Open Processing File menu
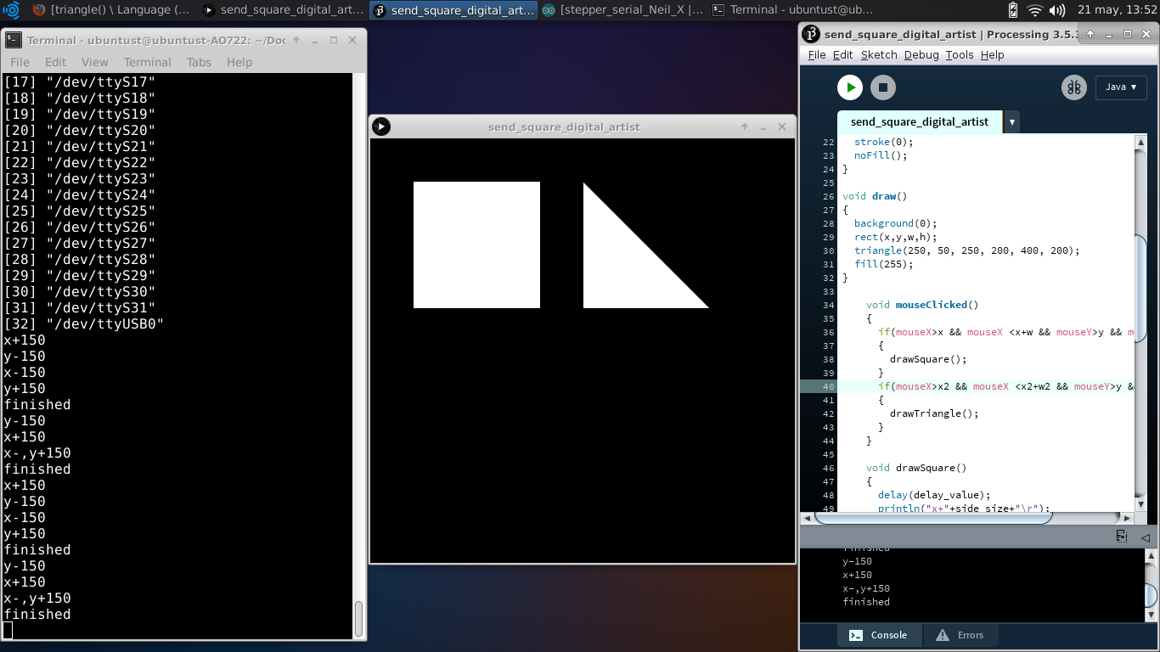The image size is (1160, 652). pyautogui.click(x=817, y=55)
